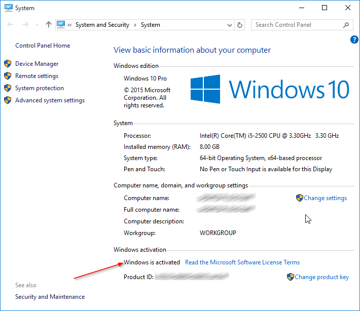Image resolution: width=360 pixels, height=311 pixels.
Task: Click the search magnifier icon
Action: pyautogui.click(x=346, y=25)
